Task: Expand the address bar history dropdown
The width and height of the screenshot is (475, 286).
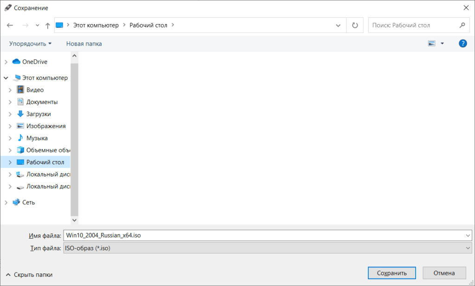Action: point(338,26)
